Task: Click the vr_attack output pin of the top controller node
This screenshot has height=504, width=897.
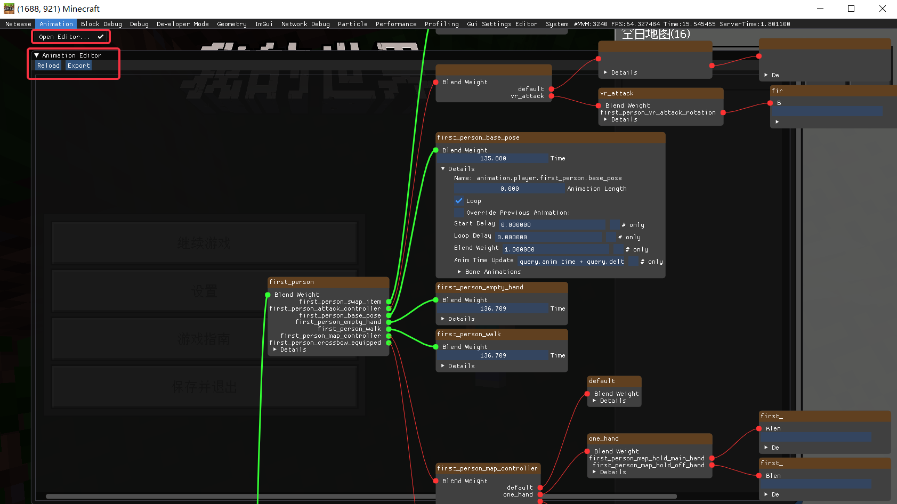Action: tap(551, 96)
